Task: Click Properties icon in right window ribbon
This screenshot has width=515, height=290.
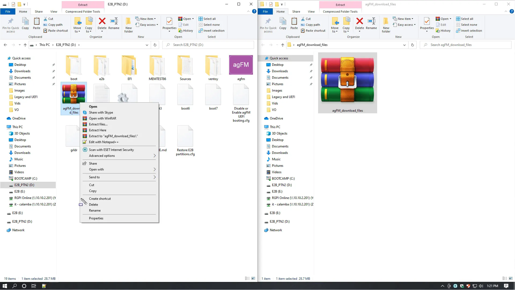Action: [427, 21]
